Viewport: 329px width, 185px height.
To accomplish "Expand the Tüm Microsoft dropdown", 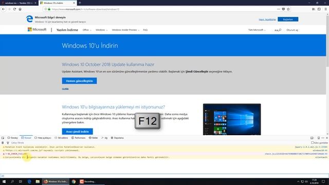I will coord(257,30).
